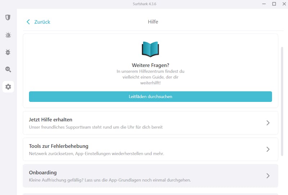The image size is (288, 195).
Task: Go back via the Zurück link
Action: (42, 22)
